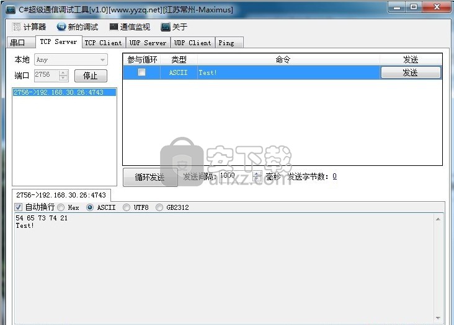
Task: Open the 通信监视 monitor icon
Action: (113, 27)
